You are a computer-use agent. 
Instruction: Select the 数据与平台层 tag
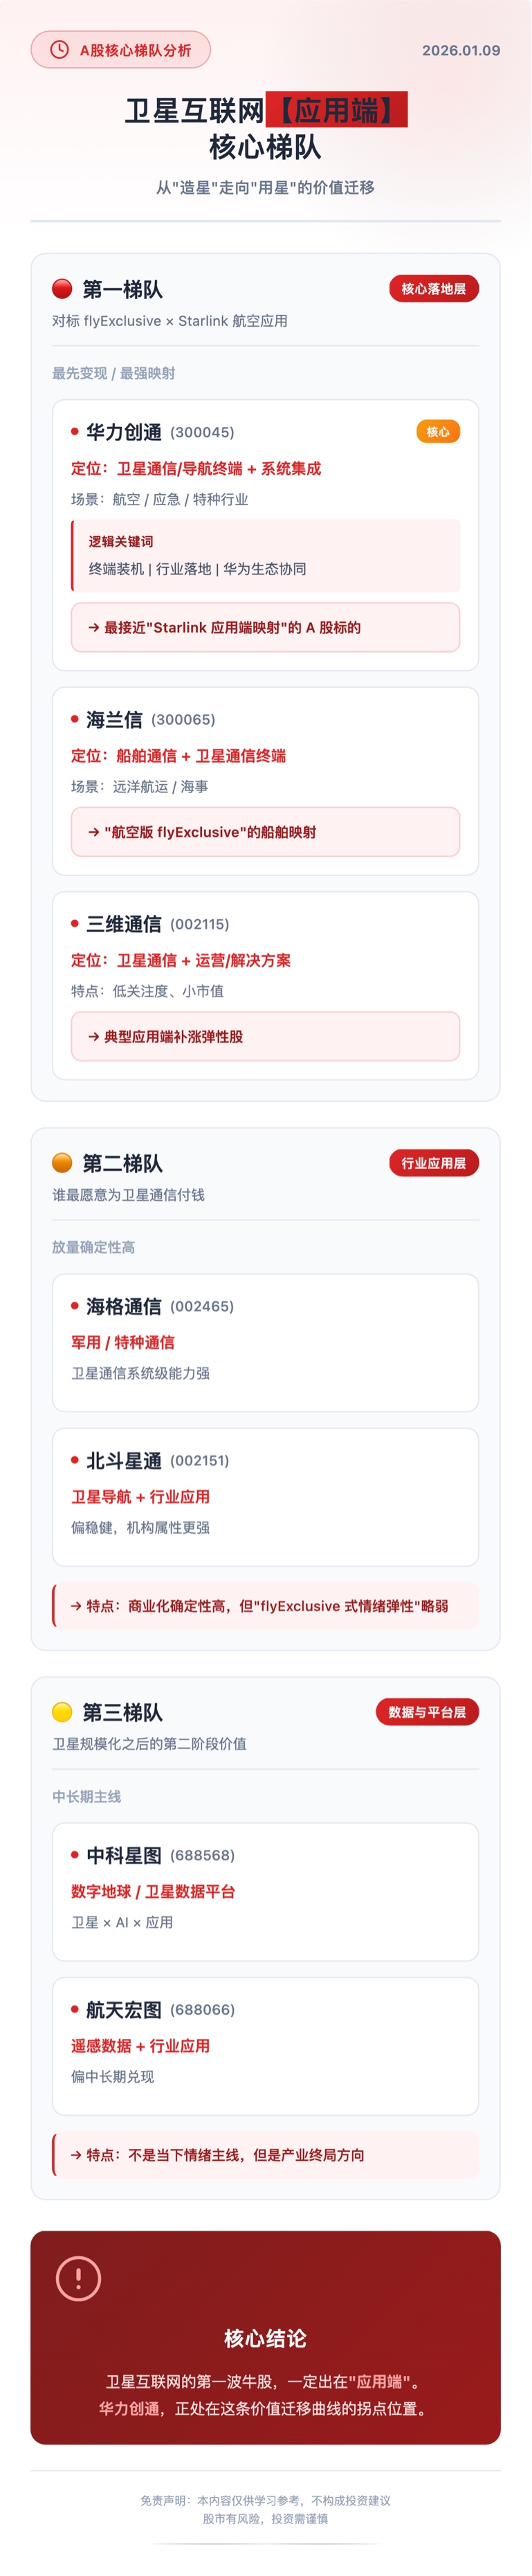tap(427, 1711)
